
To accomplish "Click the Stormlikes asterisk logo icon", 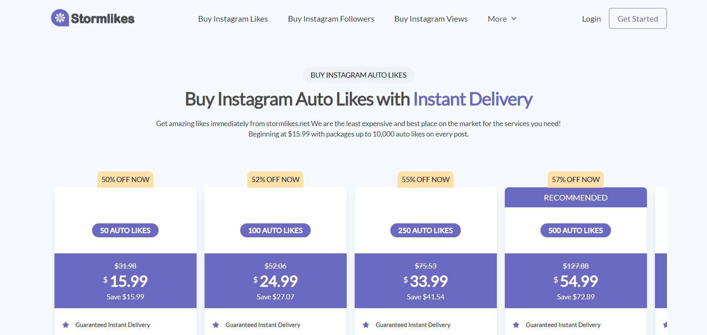I will [x=60, y=18].
